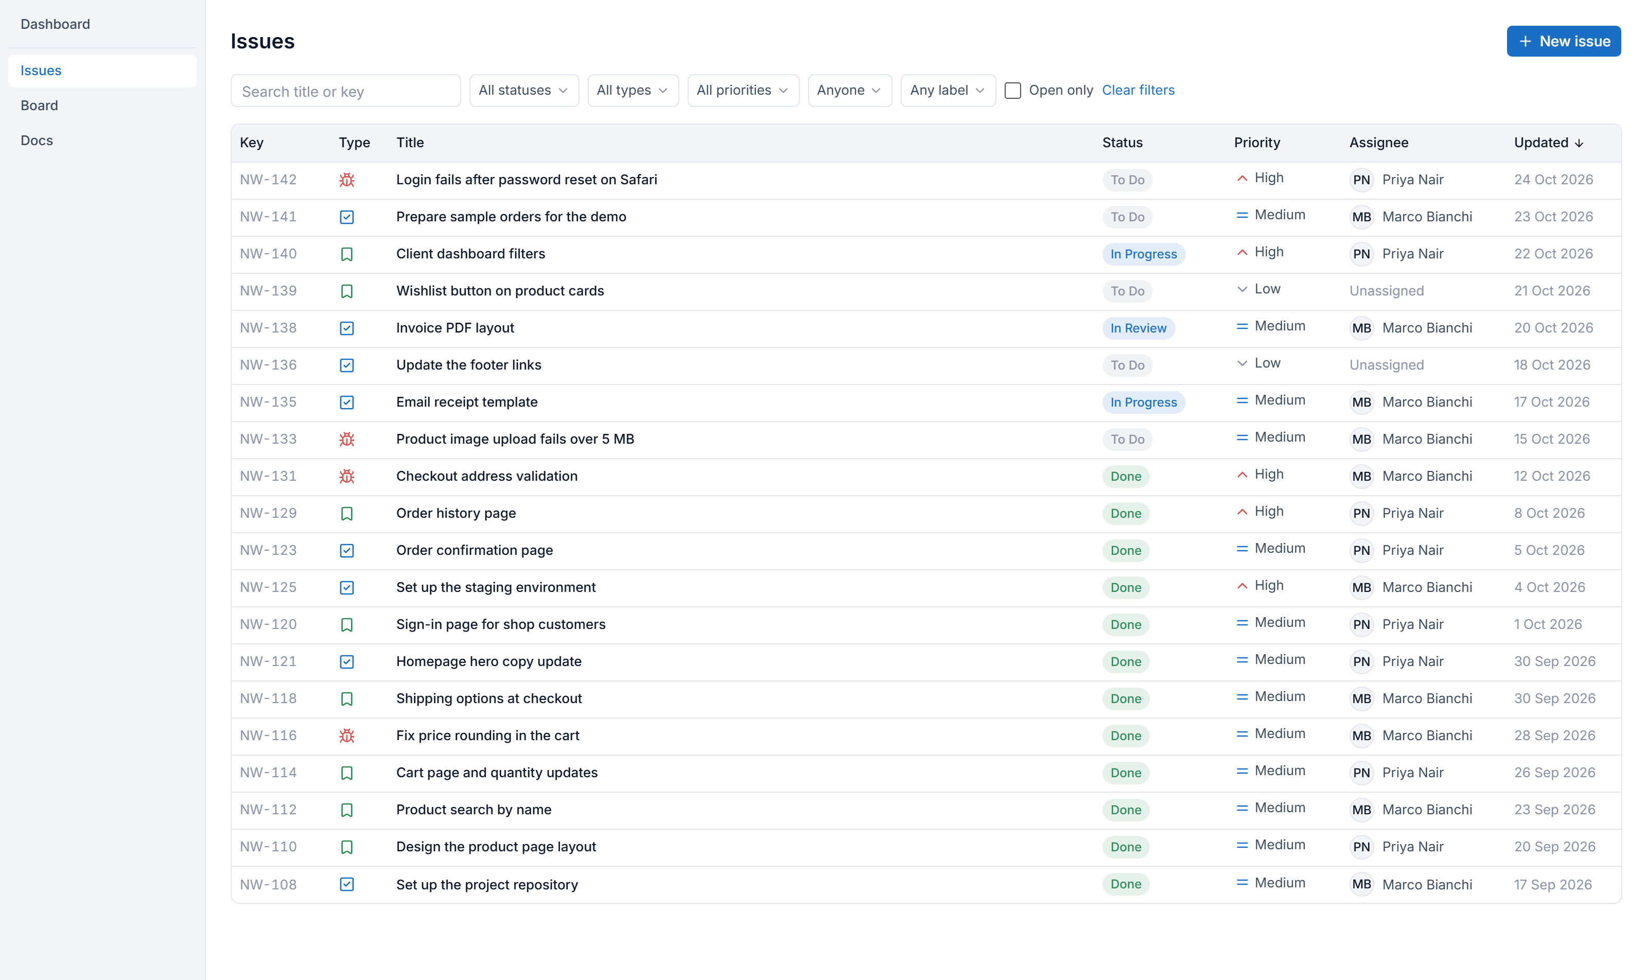Enable the Open only checkbox
Screen dimensions: 1647x980
[1012, 91]
